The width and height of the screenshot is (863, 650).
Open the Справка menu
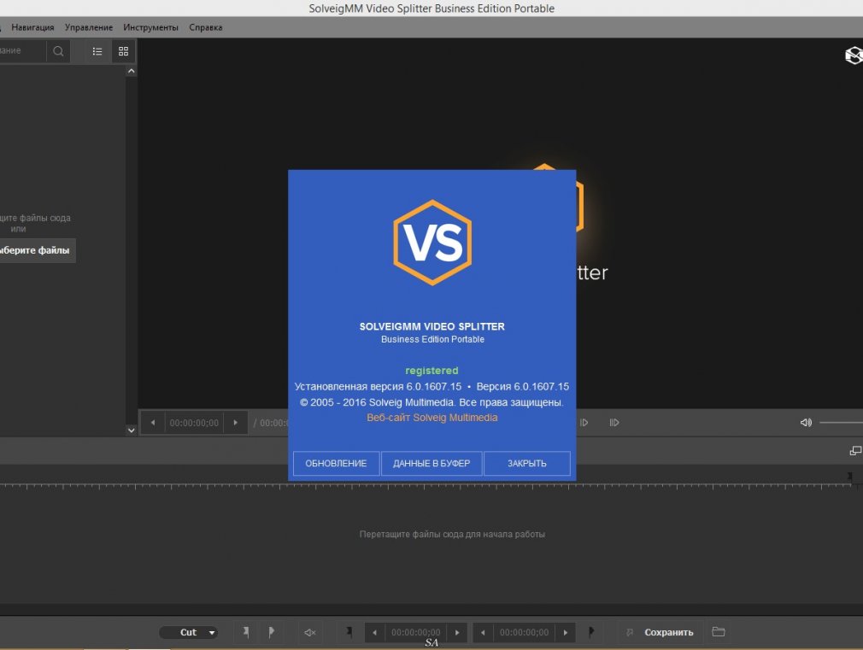(x=206, y=27)
